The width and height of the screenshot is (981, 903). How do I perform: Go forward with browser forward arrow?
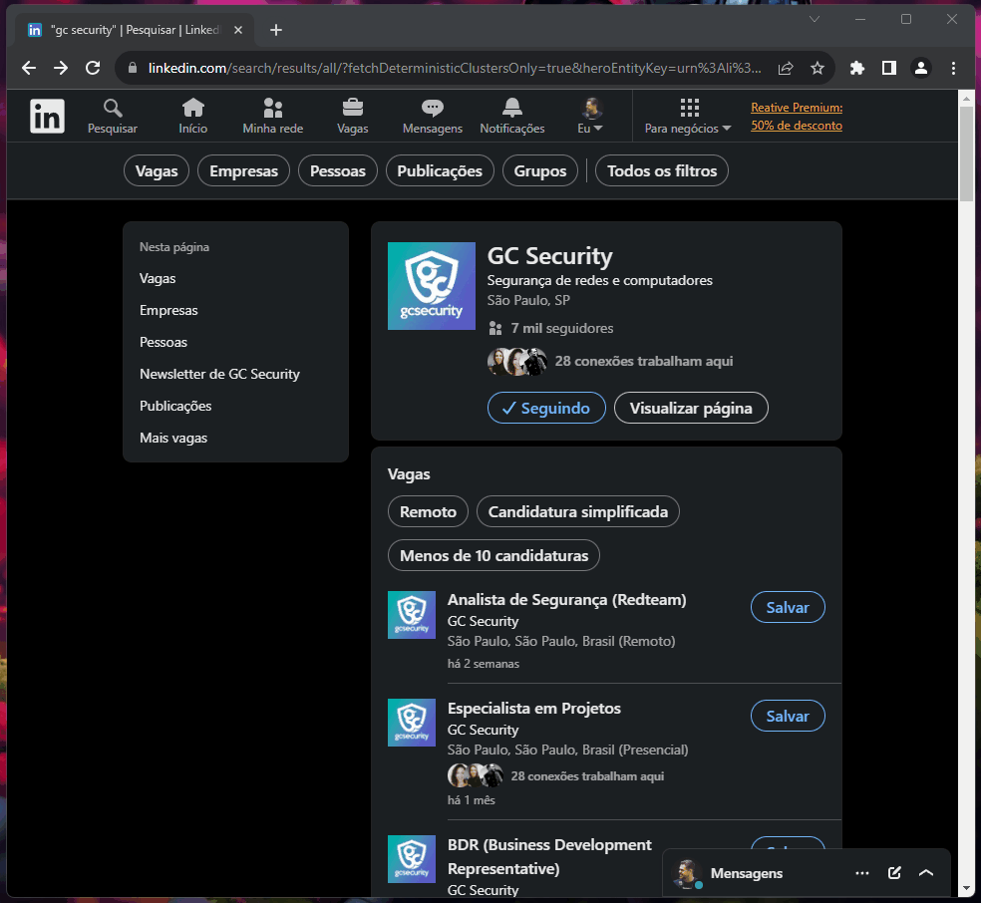coord(61,68)
